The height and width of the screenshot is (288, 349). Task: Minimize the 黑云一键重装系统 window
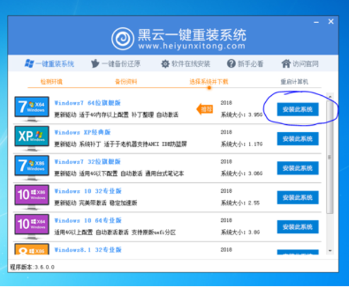pyautogui.click(x=316, y=22)
